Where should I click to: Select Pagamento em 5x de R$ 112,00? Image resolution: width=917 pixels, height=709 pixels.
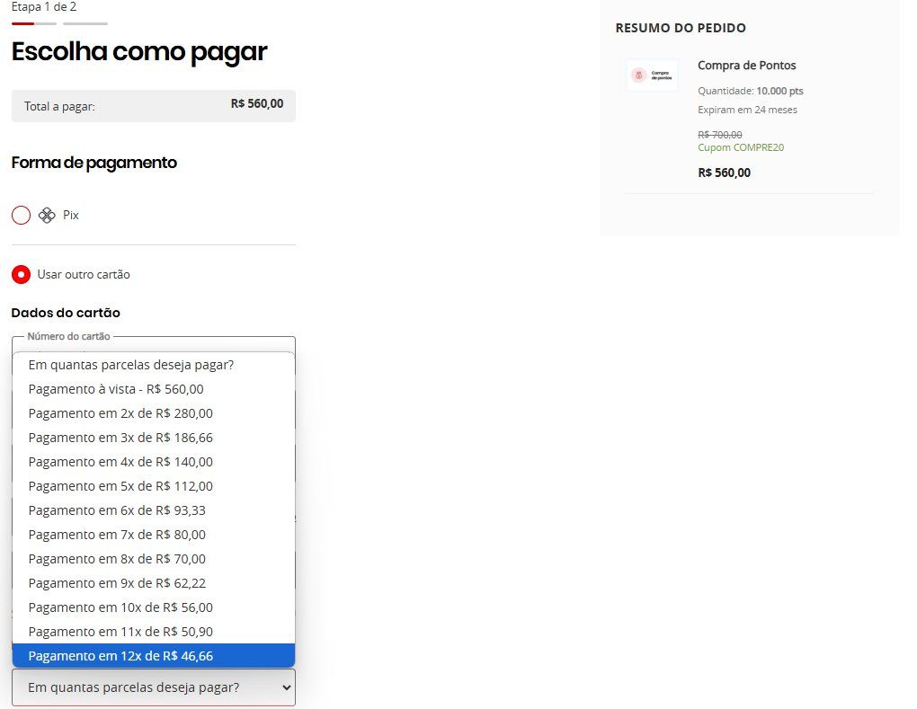pyautogui.click(x=154, y=486)
